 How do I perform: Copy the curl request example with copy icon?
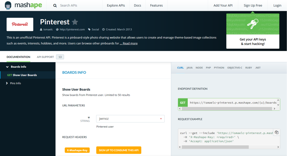tap(277, 132)
